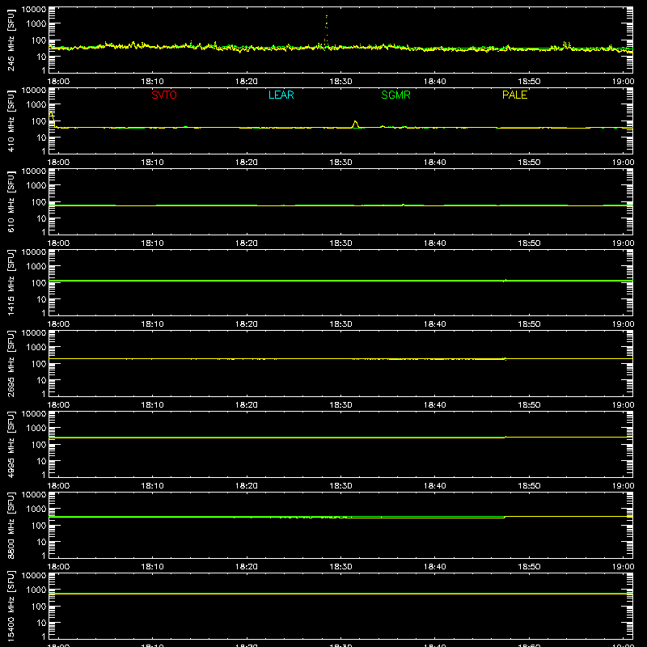
Task: Select the 15400 MHz [SFU] axis title
Action: pyautogui.click(x=11, y=606)
